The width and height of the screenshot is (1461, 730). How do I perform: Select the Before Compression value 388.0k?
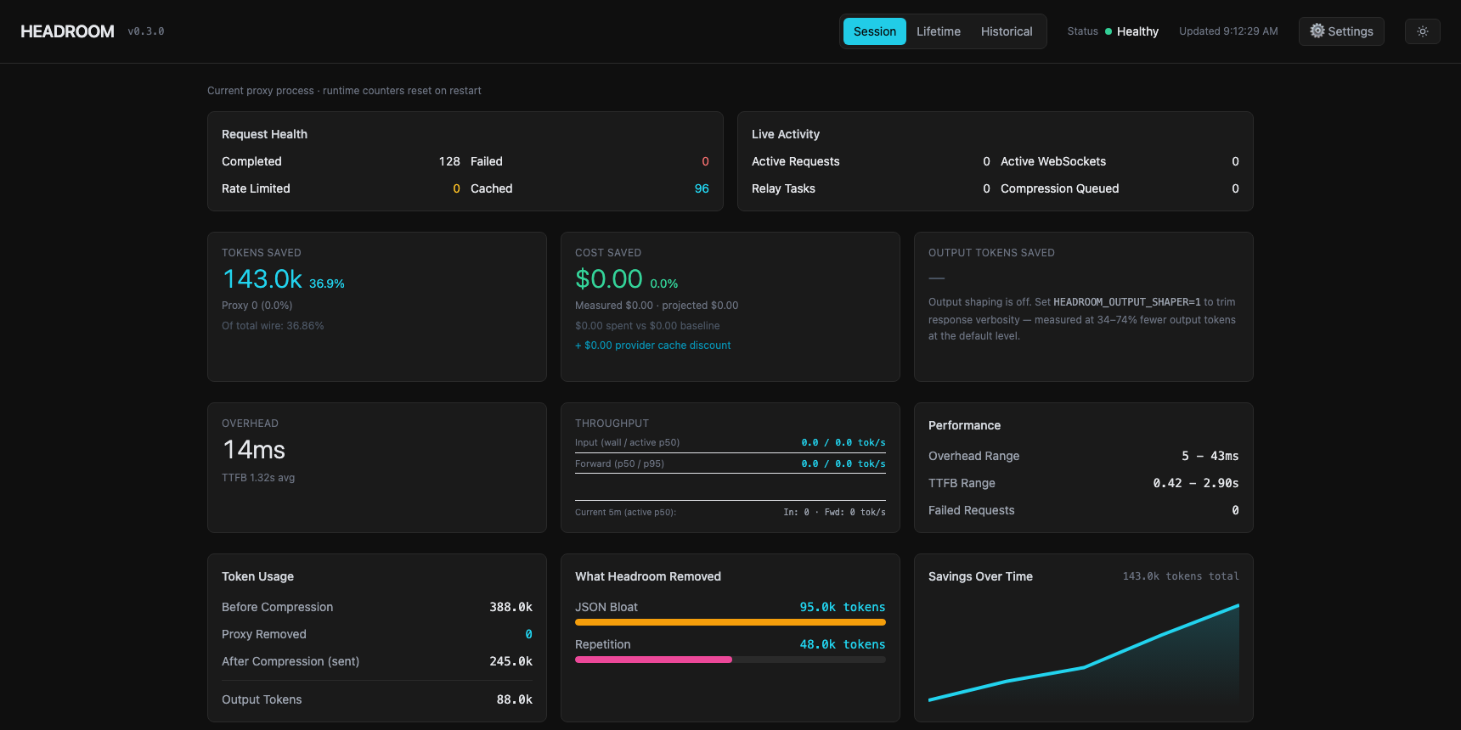[511, 607]
